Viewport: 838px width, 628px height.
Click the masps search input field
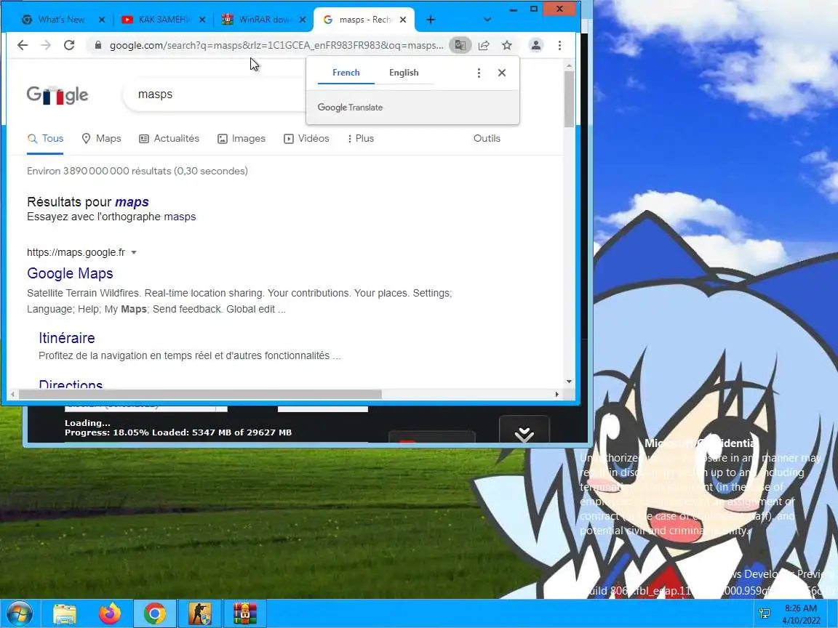click(214, 94)
